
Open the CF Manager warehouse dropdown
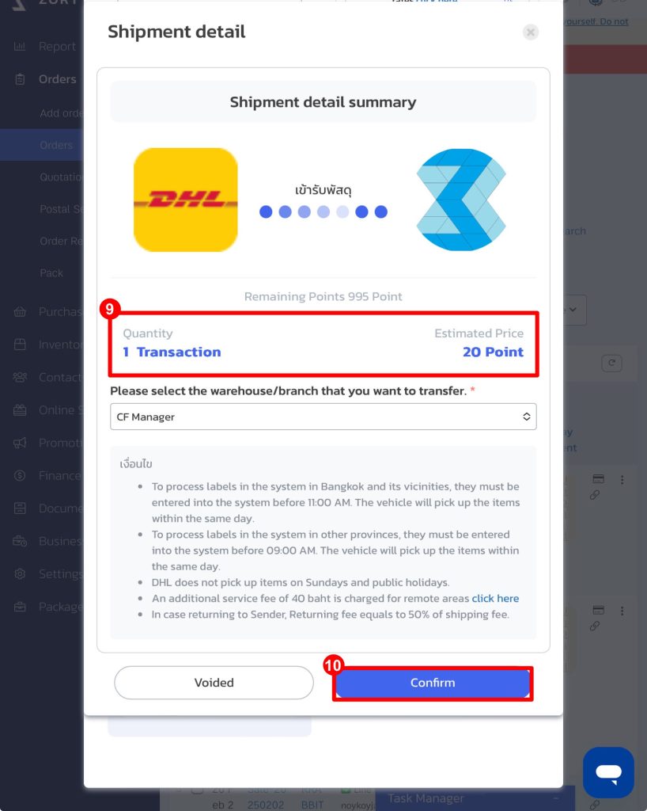(323, 417)
